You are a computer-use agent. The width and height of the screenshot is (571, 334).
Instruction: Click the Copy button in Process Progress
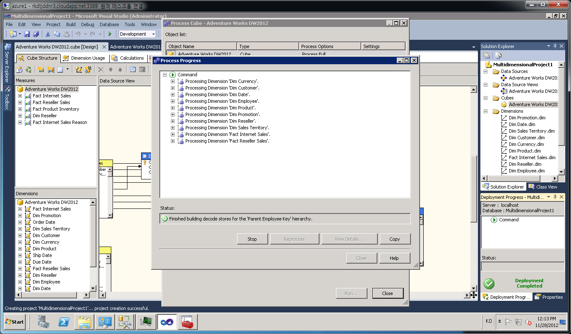point(395,239)
